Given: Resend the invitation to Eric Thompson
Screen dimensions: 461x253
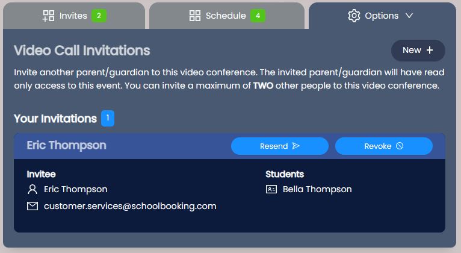Looking at the screenshot, I should (x=280, y=146).
